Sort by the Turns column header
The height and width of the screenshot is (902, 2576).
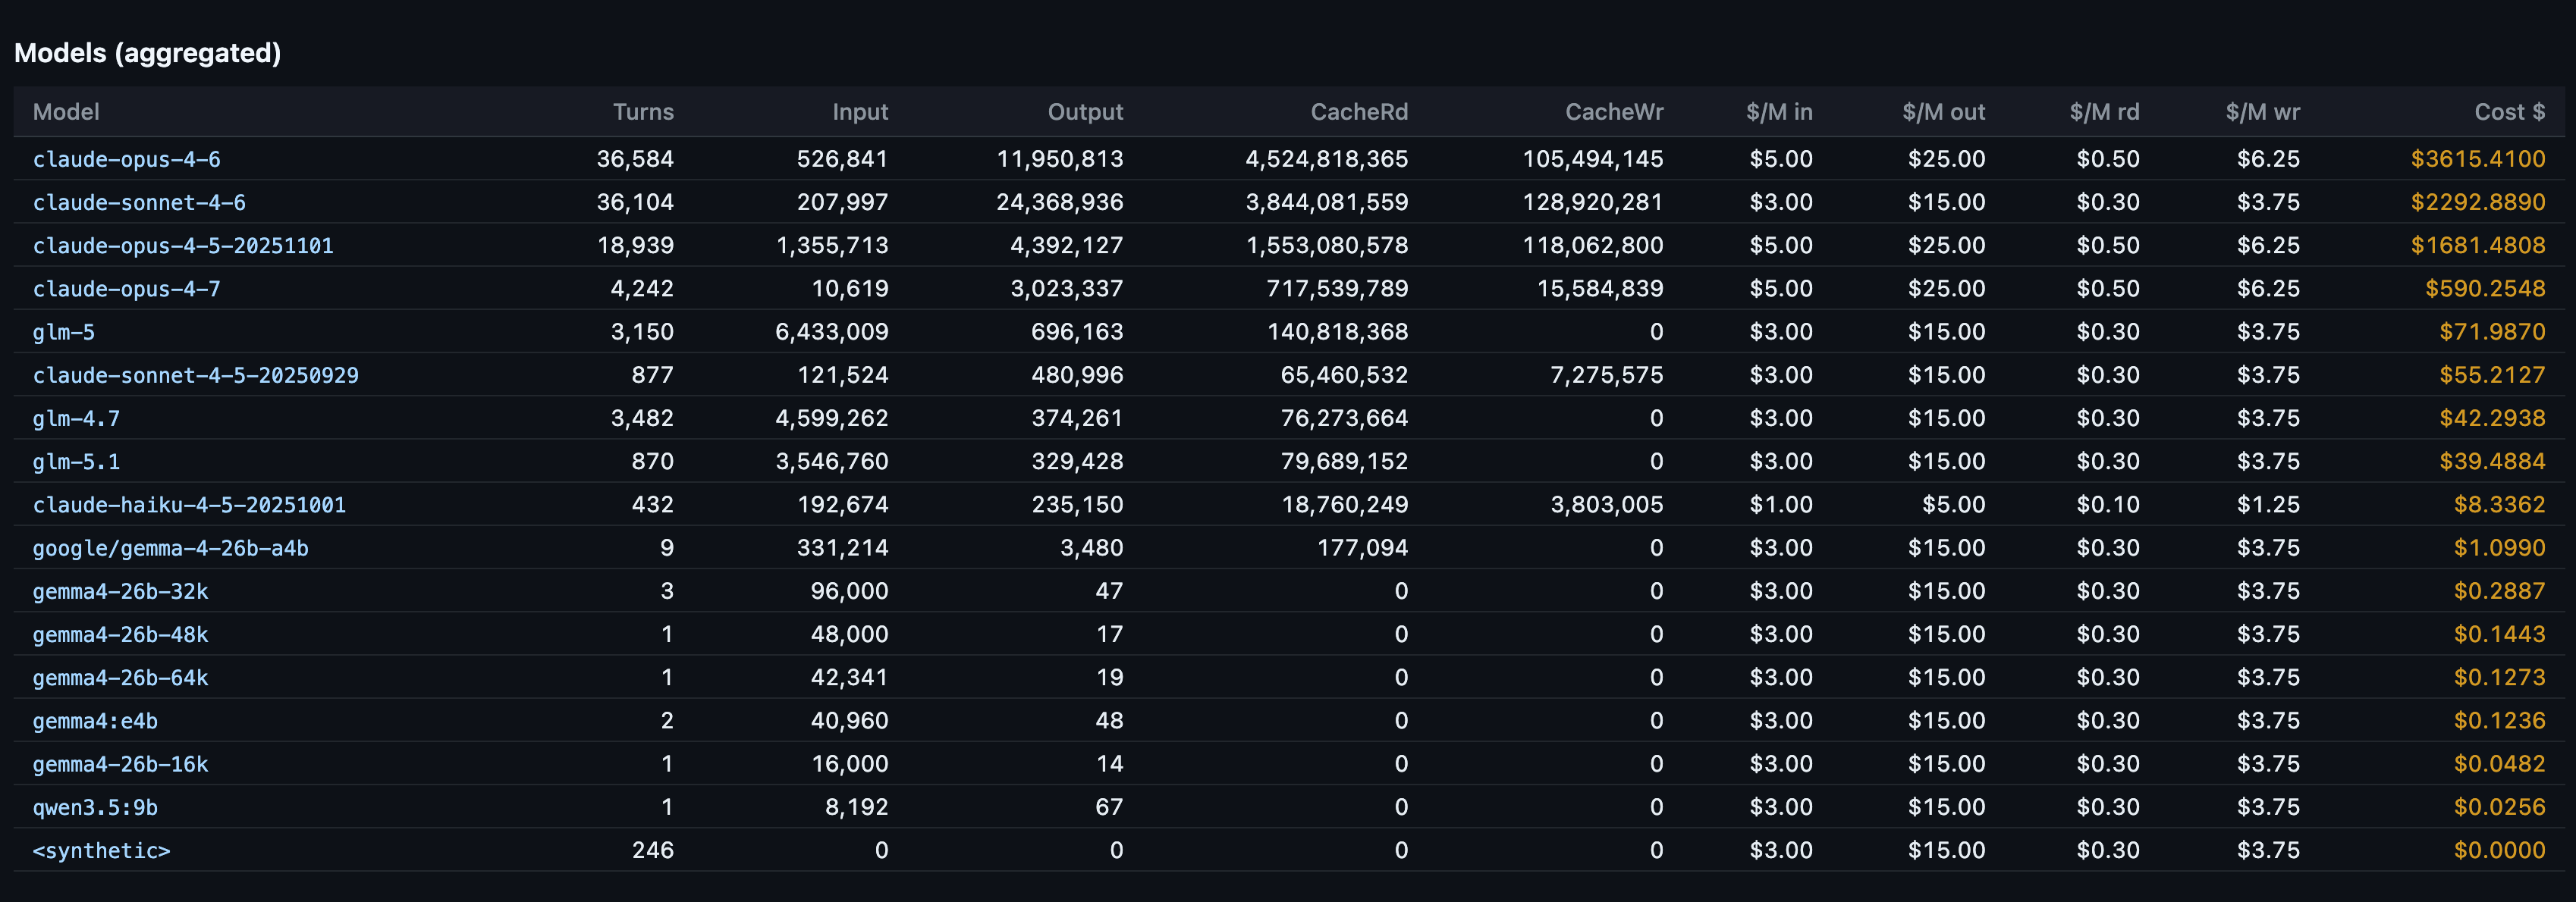(643, 112)
